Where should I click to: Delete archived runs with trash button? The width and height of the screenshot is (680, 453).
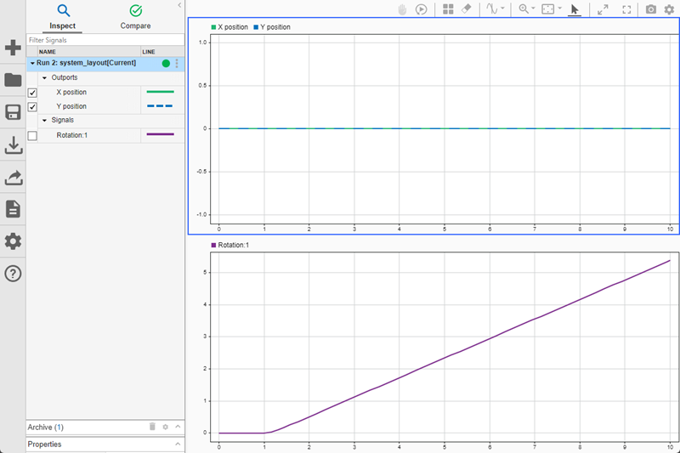click(152, 427)
